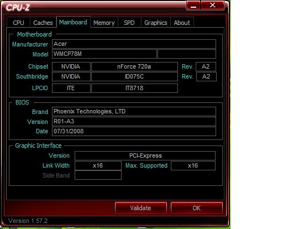
Task: Close the CPU-Z window
Action: point(213,5)
